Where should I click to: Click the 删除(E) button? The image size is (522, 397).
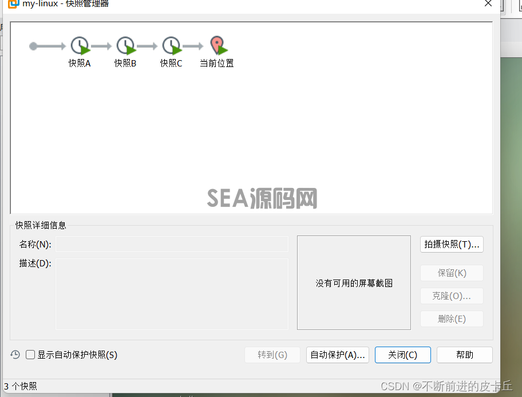click(452, 319)
